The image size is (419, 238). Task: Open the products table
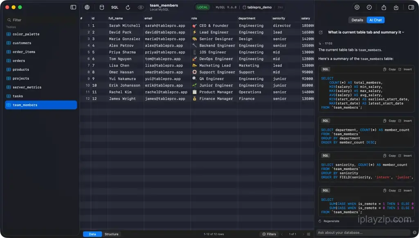[x=41, y=70]
